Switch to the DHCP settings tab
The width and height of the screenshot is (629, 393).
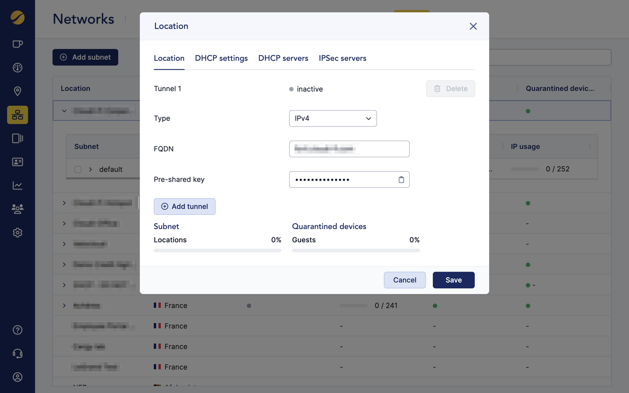tap(221, 59)
